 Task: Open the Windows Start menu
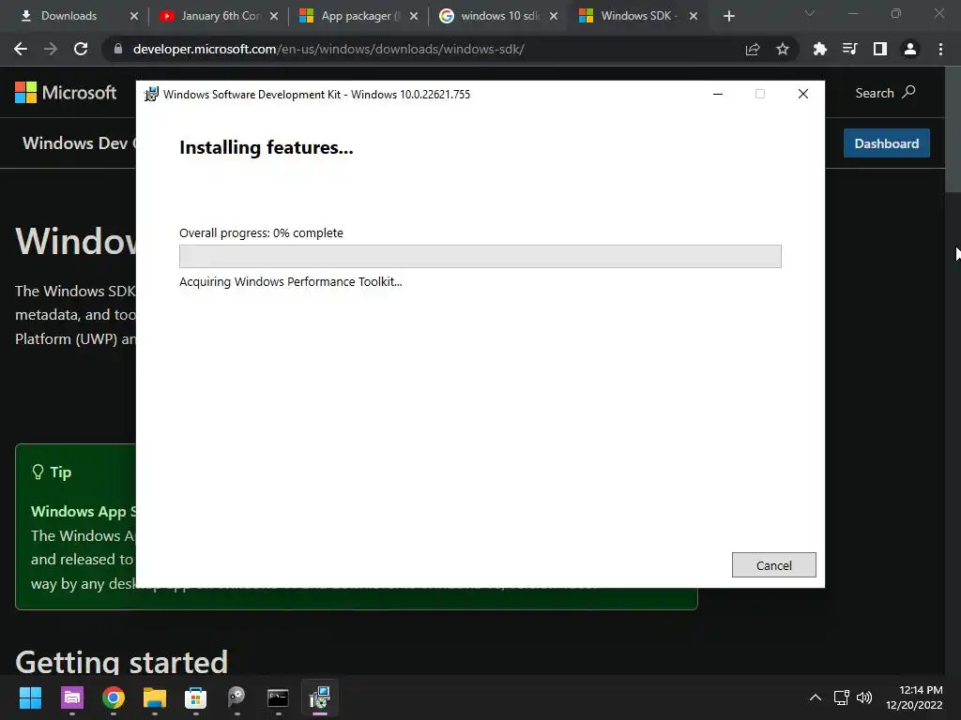[30, 697]
